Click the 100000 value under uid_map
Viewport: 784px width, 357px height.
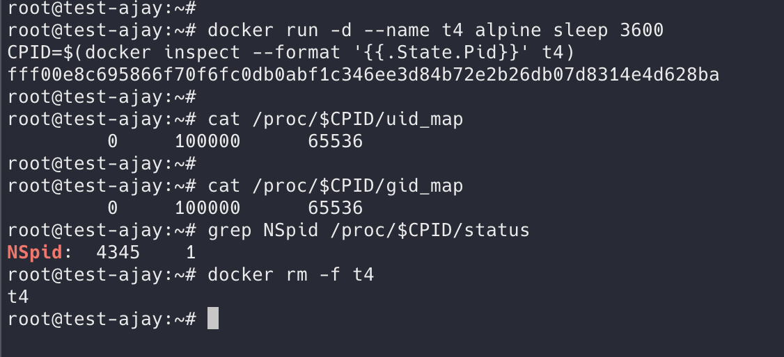click(x=207, y=142)
